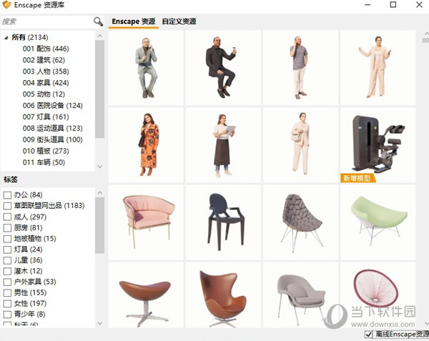The image size is (429, 341).
Task: Click the search magnifier icon
Action: 98,21
